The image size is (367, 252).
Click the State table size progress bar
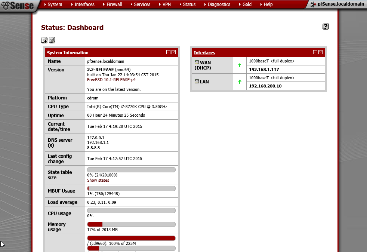coord(131,170)
